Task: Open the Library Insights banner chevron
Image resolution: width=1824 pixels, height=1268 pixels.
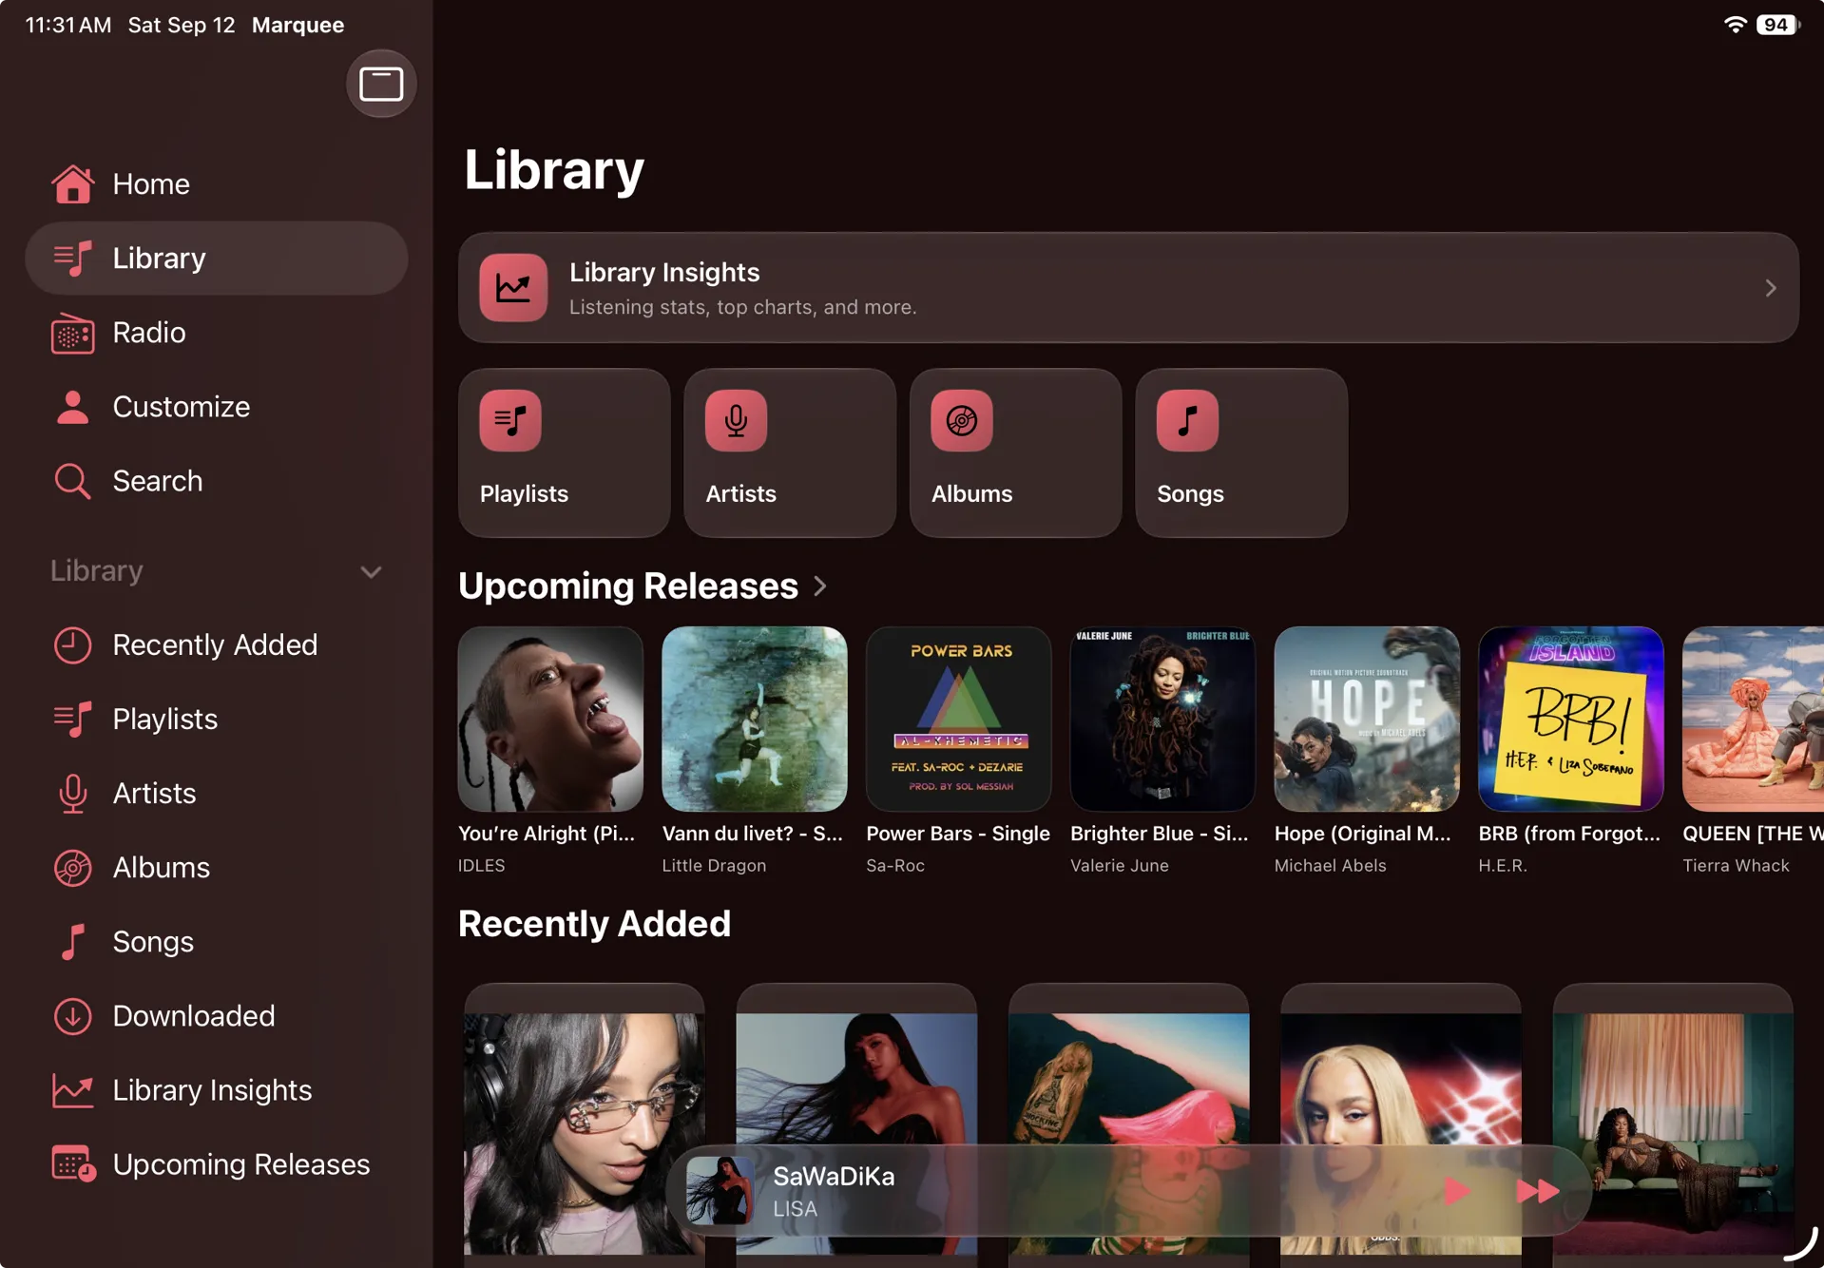Action: 1771,288
